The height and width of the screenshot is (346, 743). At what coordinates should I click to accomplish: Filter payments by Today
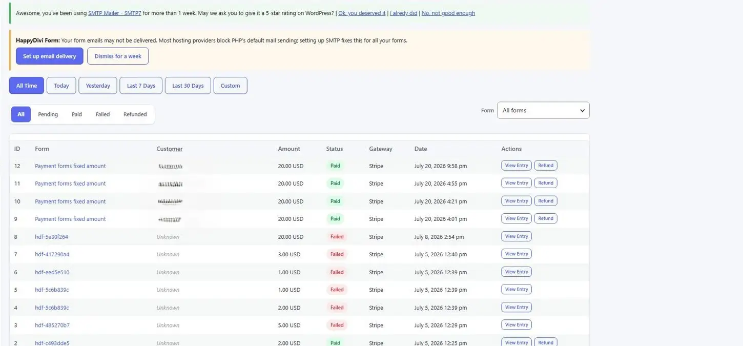pos(61,86)
